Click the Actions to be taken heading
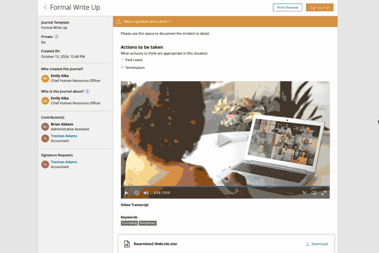The height and width of the screenshot is (253, 379). [x=142, y=47]
